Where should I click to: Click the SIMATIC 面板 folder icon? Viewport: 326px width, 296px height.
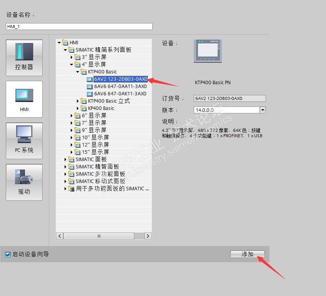tap(72, 160)
